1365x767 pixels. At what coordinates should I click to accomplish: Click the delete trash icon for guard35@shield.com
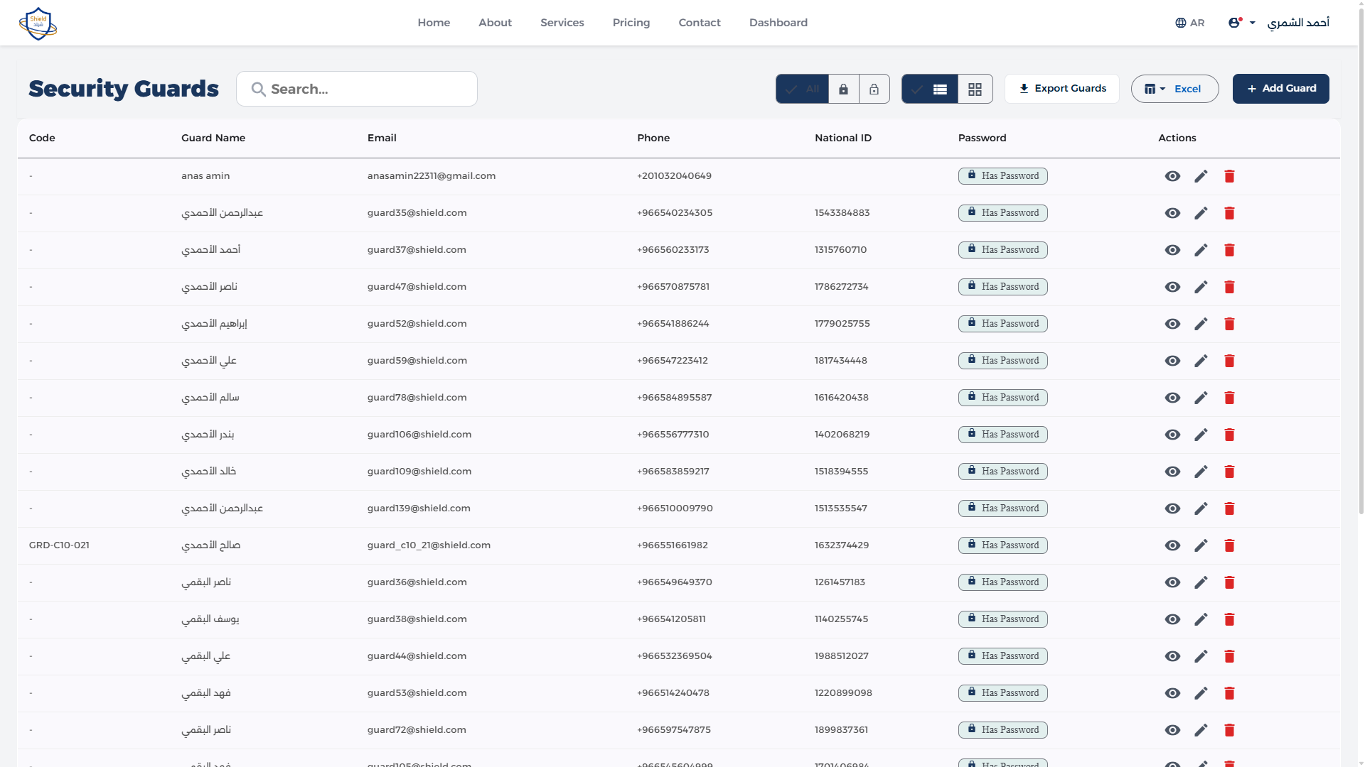tap(1229, 213)
